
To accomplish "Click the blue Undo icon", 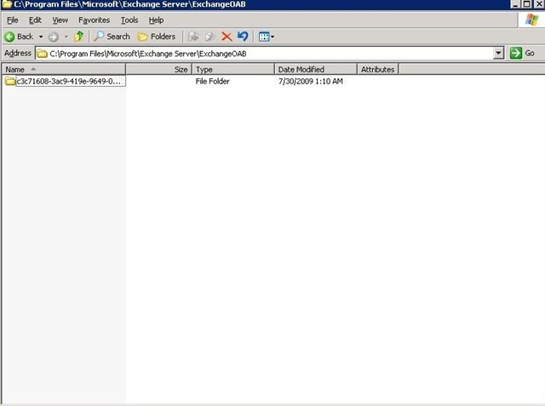I will (x=243, y=36).
